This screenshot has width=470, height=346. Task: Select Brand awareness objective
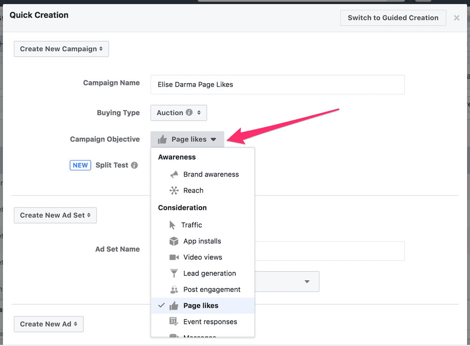[x=203, y=175]
